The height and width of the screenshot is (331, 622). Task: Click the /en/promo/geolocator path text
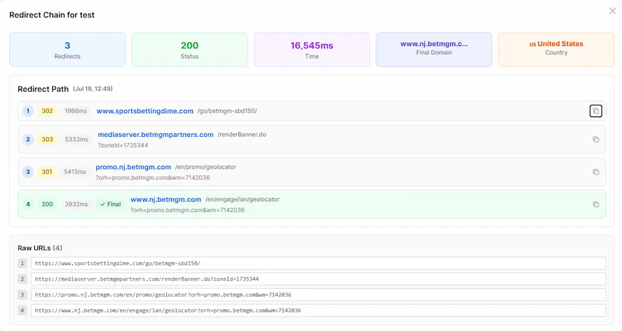pyautogui.click(x=205, y=167)
